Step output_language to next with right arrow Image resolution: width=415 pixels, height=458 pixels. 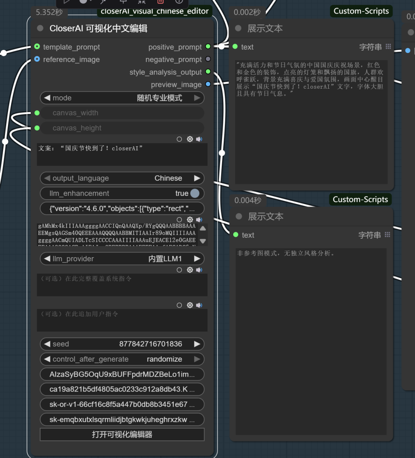coord(197,178)
